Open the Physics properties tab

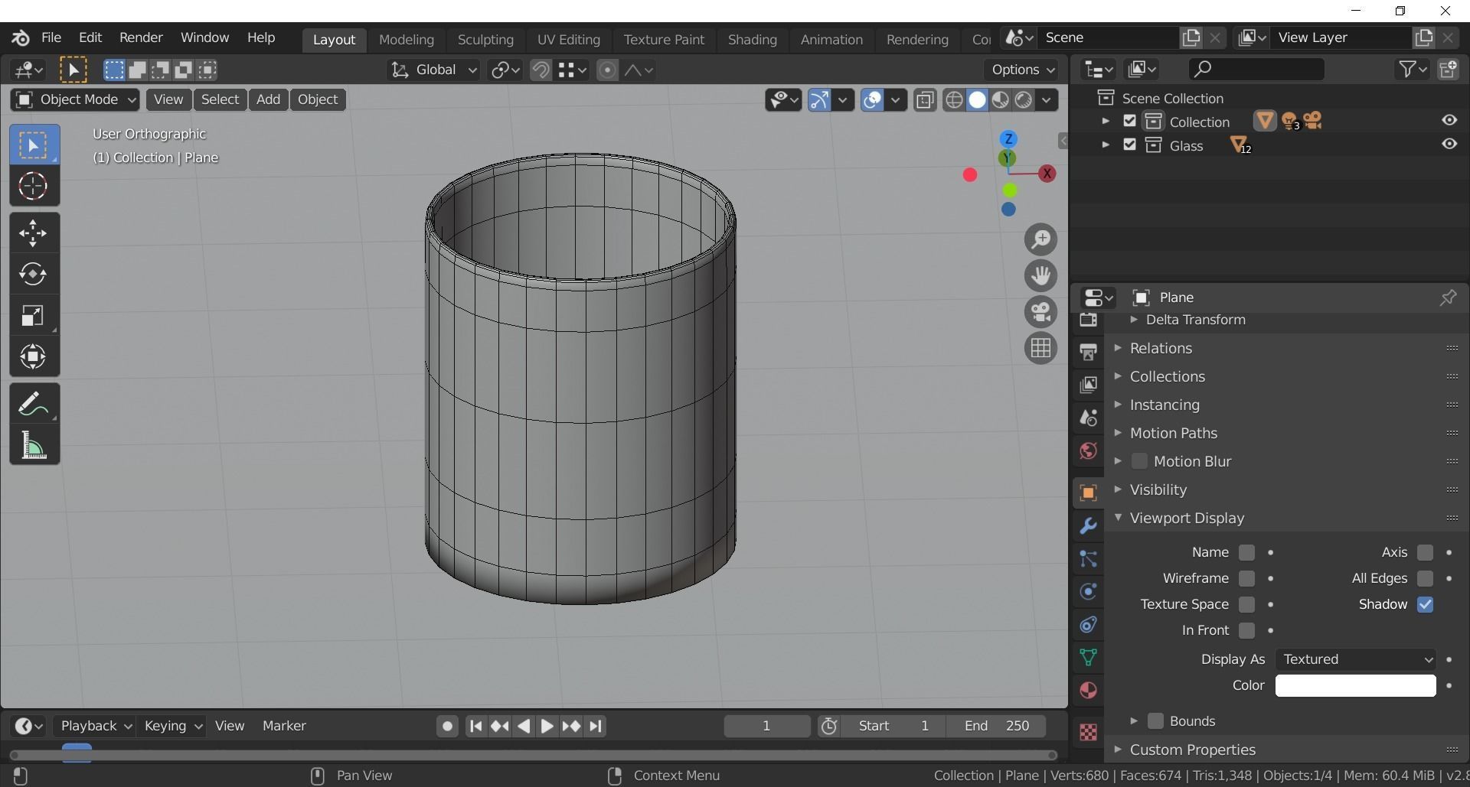(x=1088, y=591)
